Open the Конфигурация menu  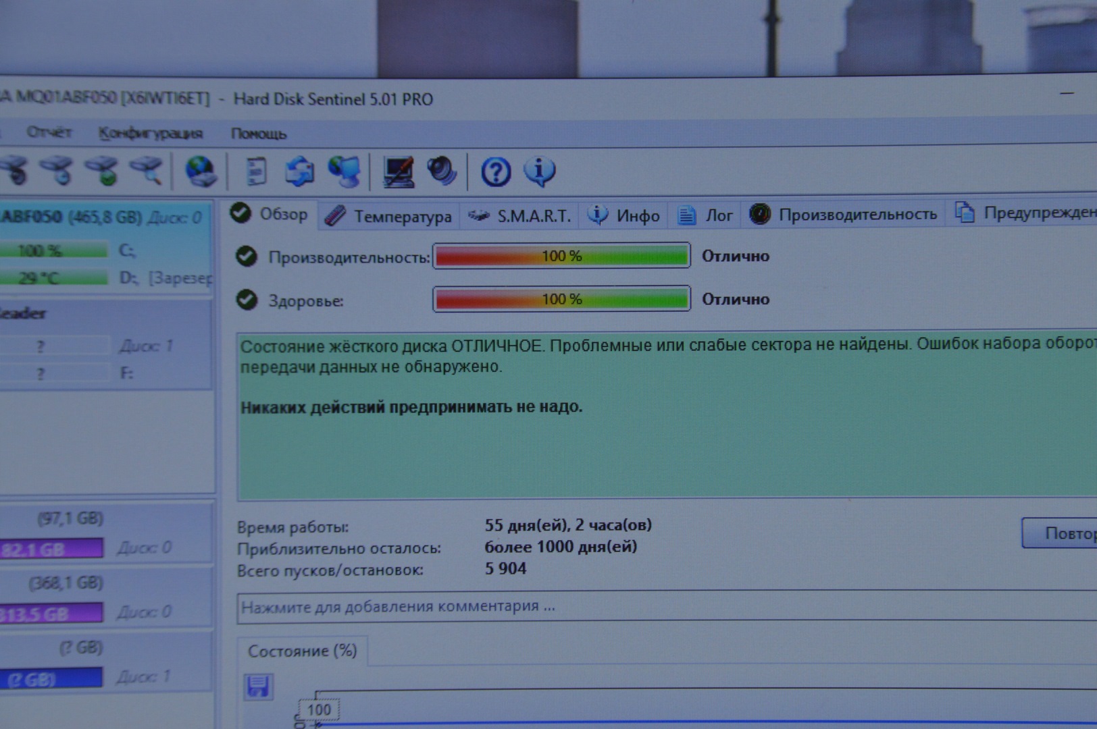(x=150, y=133)
